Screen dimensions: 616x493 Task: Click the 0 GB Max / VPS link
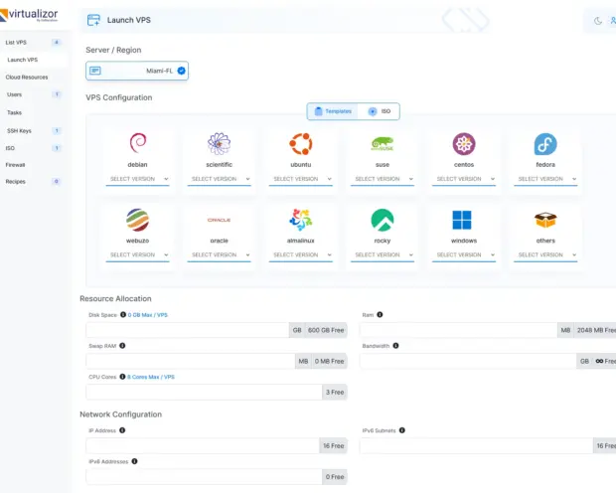click(x=148, y=315)
